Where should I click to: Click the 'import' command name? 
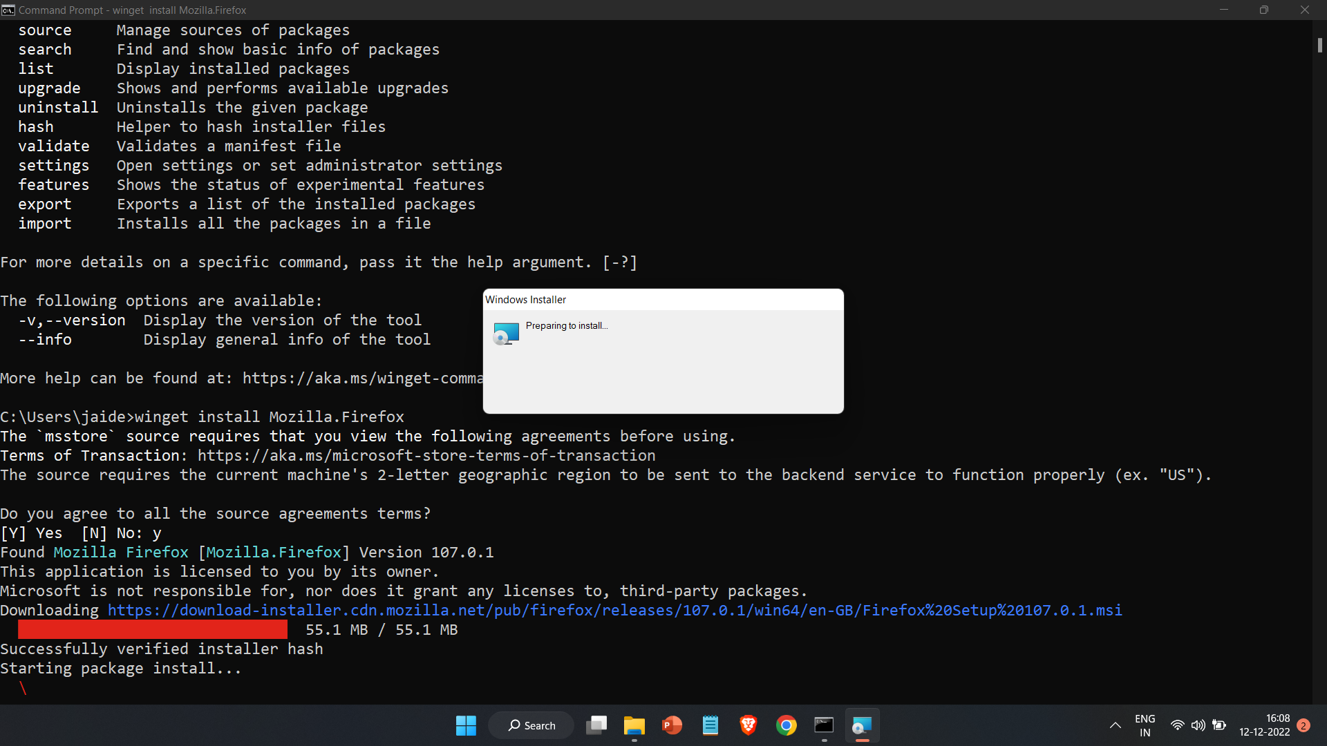[45, 224]
